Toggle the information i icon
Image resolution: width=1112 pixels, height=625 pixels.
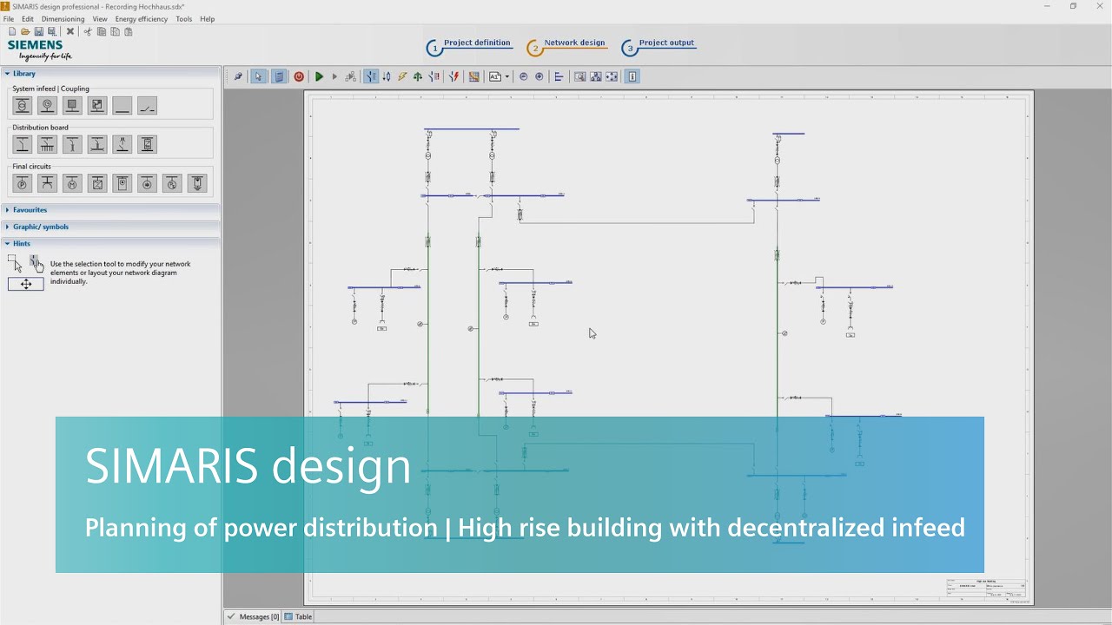point(632,76)
